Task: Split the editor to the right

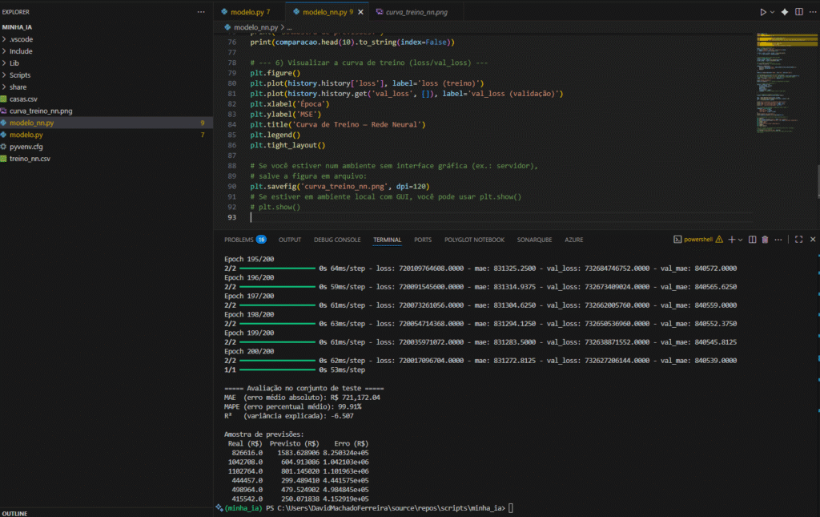Action: pos(798,12)
